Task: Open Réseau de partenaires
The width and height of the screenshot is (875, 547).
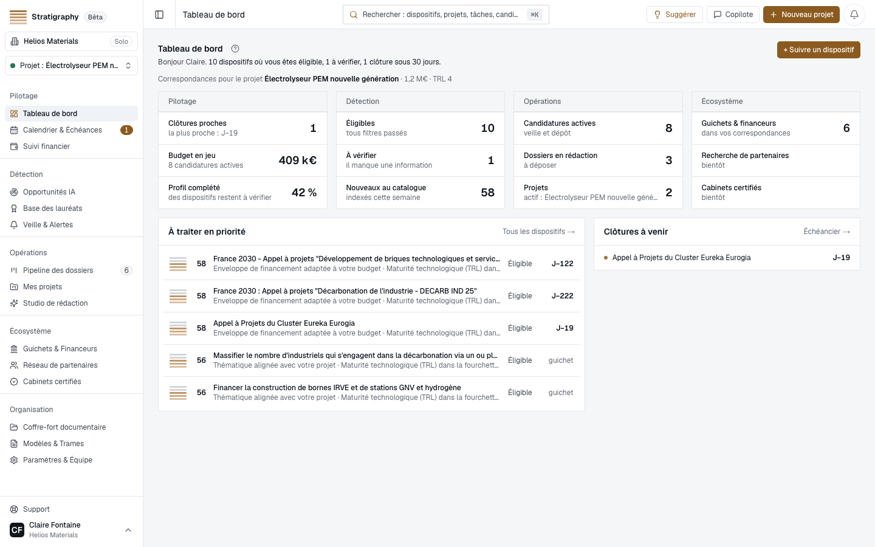Action: pyautogui.click(x=71, y=365)
